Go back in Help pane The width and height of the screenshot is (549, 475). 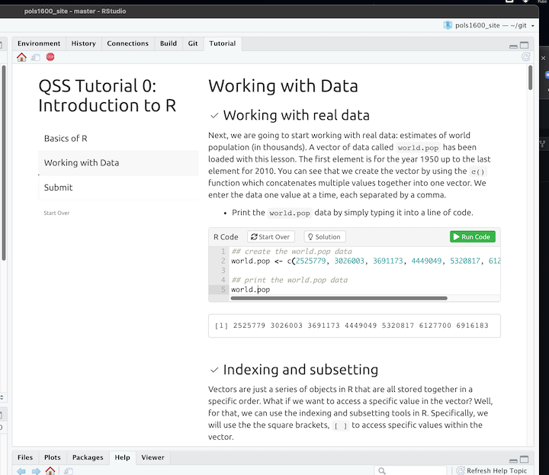coord(21,471)
